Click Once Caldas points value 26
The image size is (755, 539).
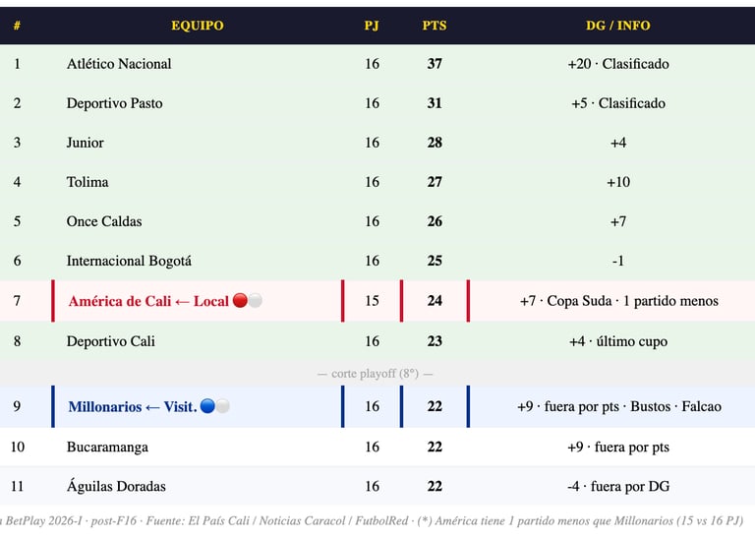pos(434,221)
